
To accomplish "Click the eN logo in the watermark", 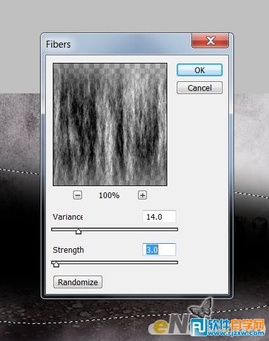I will [x=170, y=326].
